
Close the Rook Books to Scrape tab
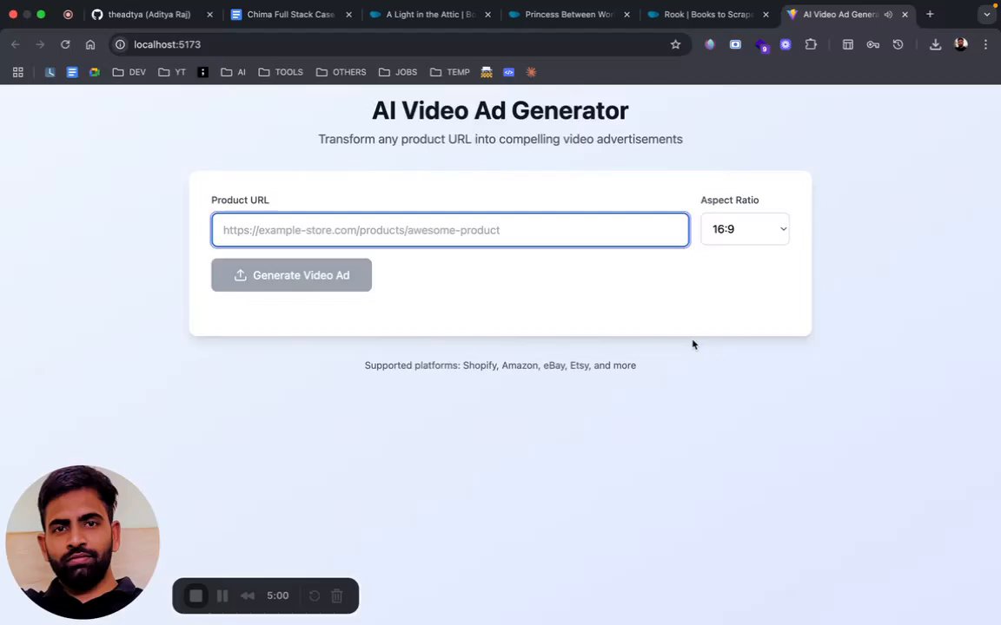point(766,14)
